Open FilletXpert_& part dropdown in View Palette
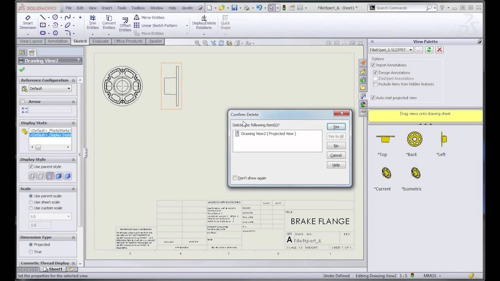 (391, 50)
